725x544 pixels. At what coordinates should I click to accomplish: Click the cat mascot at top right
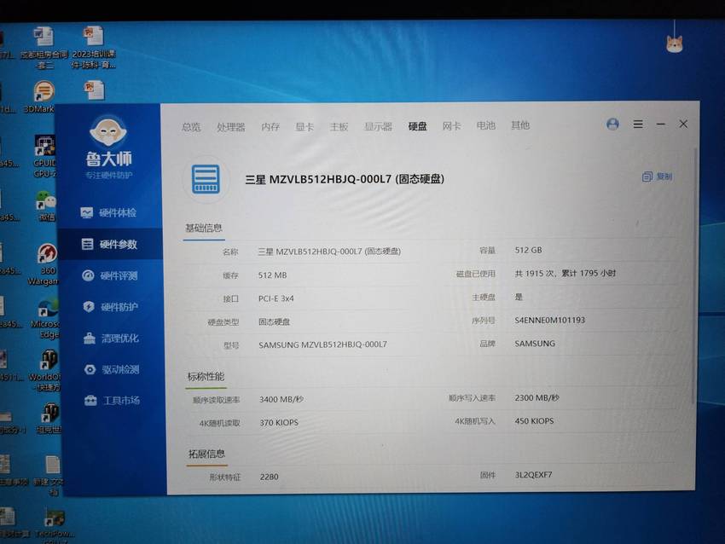675,43
